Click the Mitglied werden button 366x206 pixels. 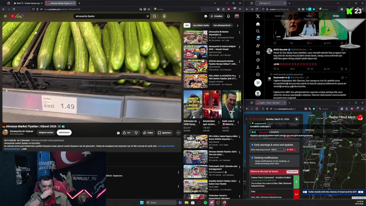click(46, 132)
